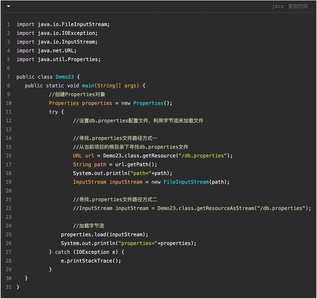Click line number 31 in the gutter
Image resolution: width=317 pixels, height=299 pixels.
(8, 287)
